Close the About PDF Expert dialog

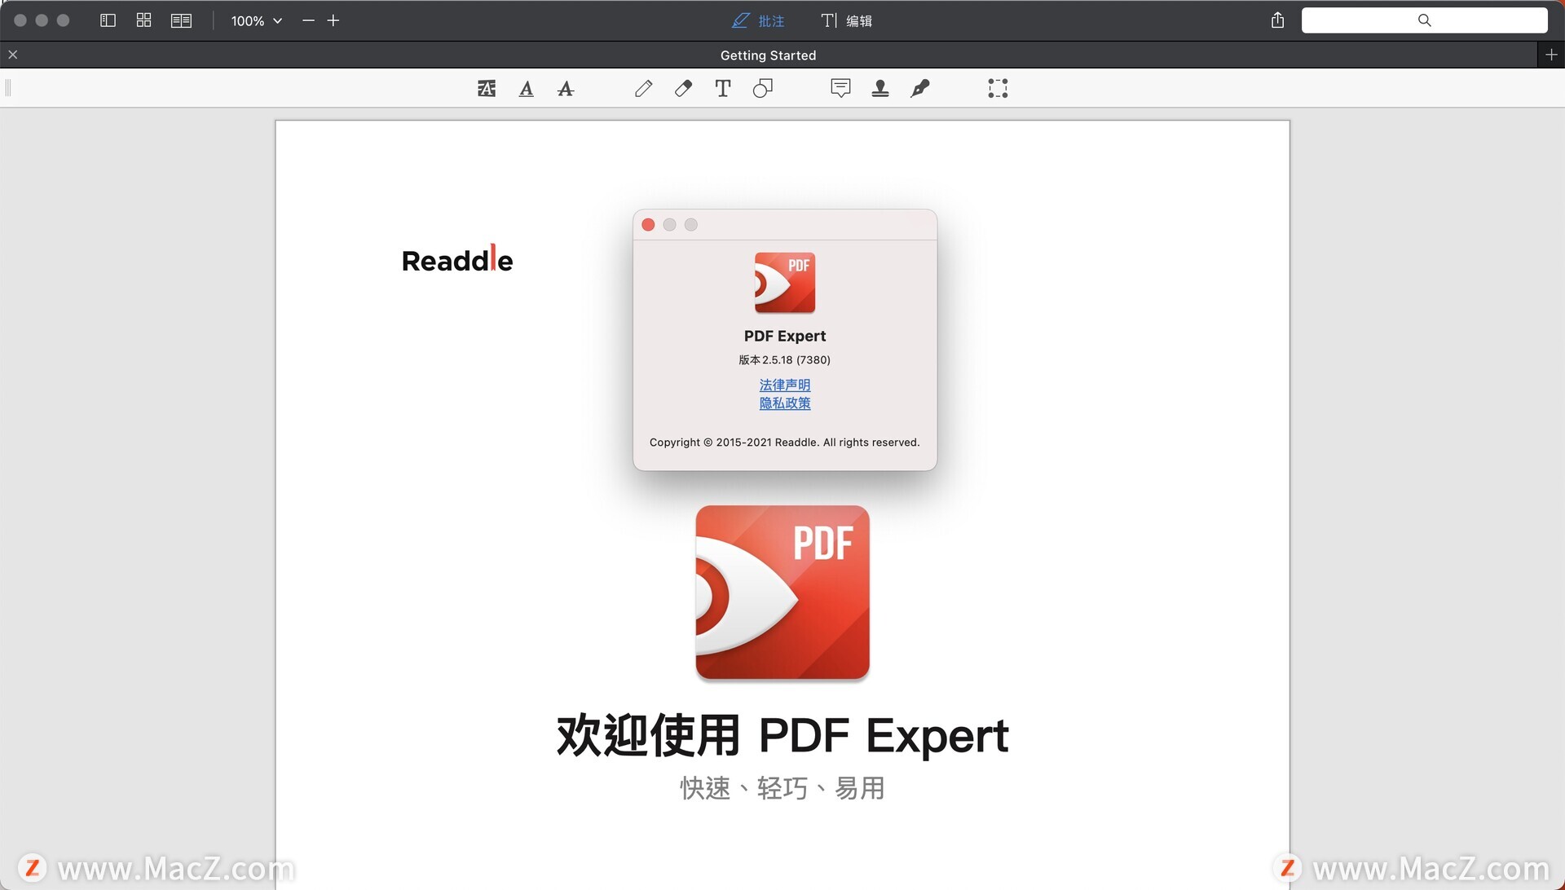[648, 225]
